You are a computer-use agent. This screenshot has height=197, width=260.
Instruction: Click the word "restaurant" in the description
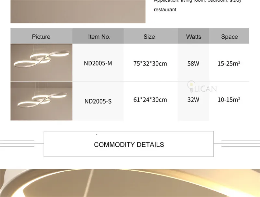pyautogui.click(x=165, y=10)
